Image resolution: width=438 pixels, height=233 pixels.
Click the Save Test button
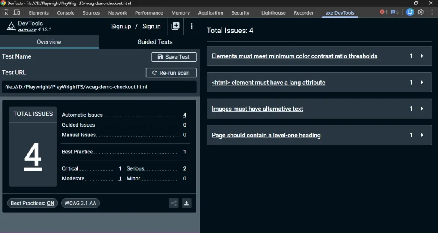pyautogui.click(x=174, y=56)
